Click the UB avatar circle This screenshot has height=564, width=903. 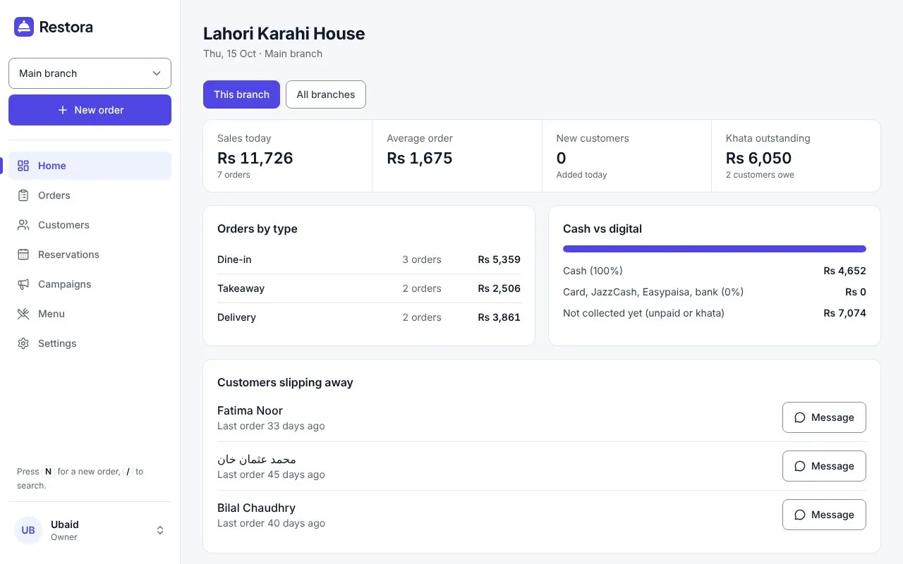point(28,530)
